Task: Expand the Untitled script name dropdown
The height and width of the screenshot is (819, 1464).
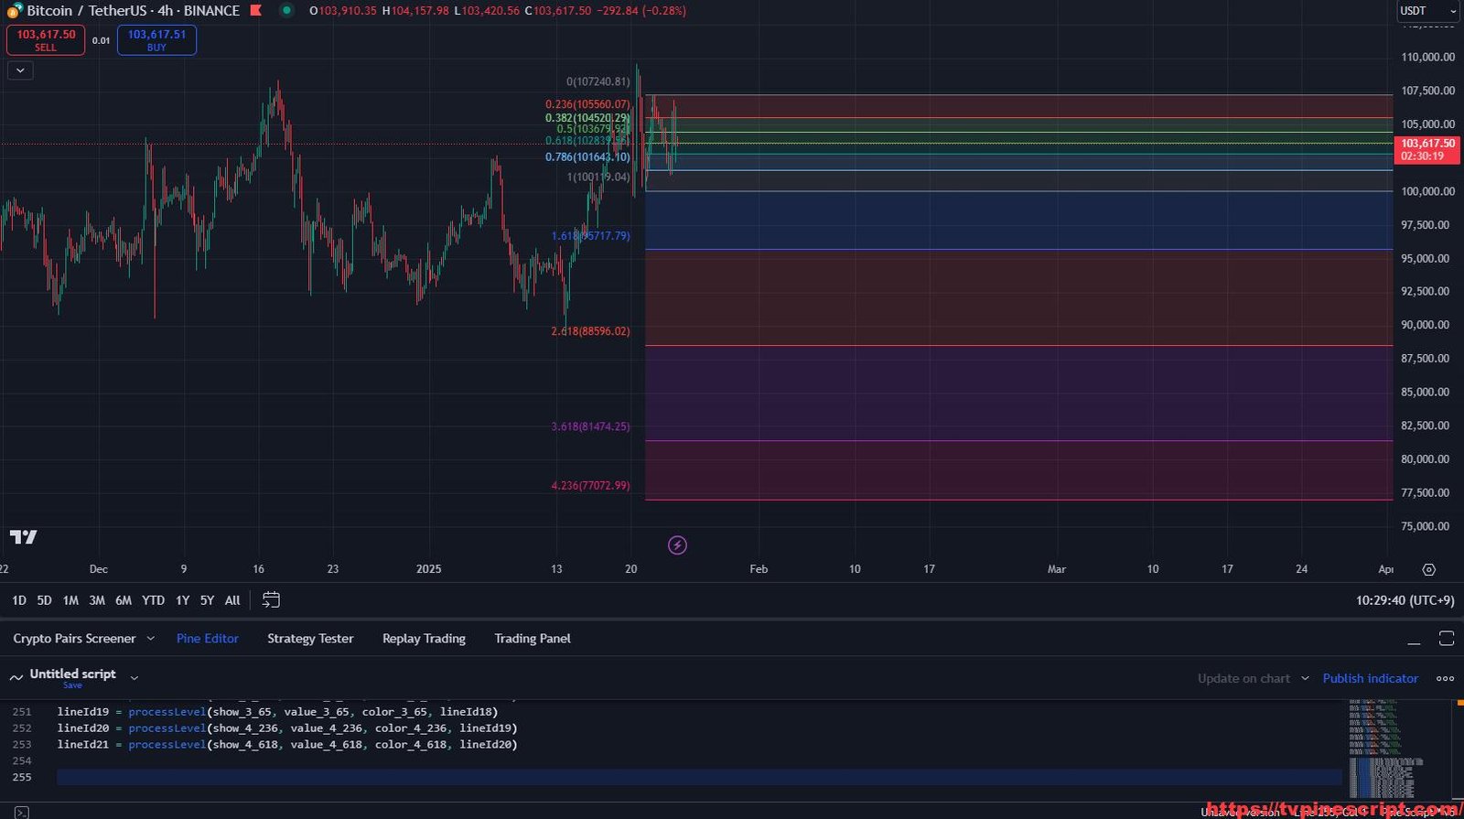Action: tap(135, 678)
